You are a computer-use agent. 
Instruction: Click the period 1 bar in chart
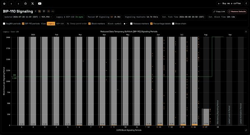click(21, 81)
